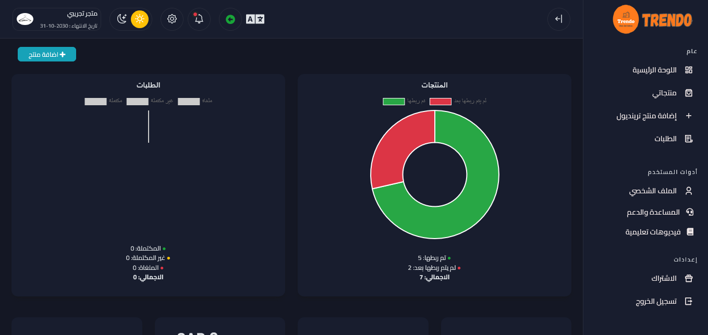Switch to dark mode with the moon button
This screenshot has width=708, height=335.
click(122, 19)
